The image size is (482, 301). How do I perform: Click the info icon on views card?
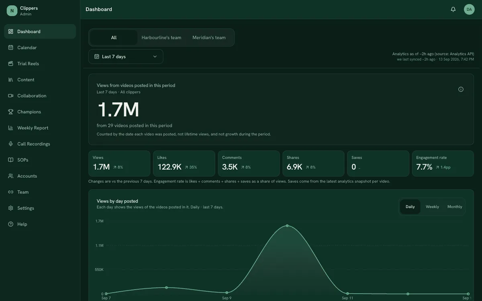(461, 89)
